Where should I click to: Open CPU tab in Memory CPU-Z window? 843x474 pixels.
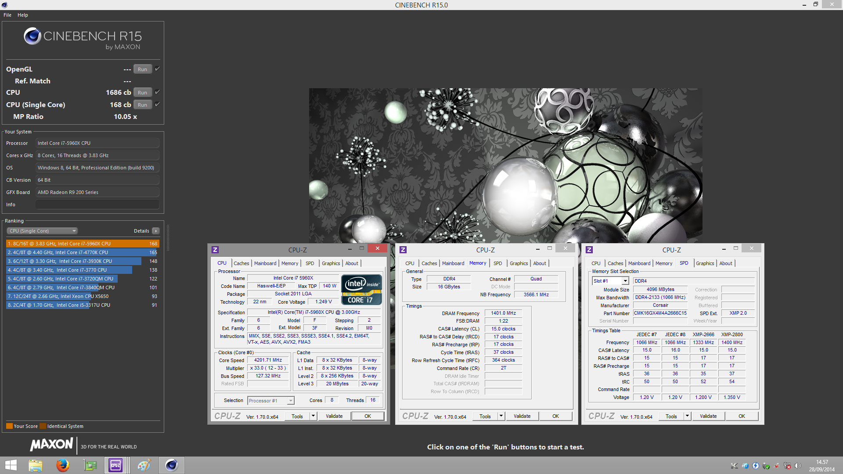[410, 263]
